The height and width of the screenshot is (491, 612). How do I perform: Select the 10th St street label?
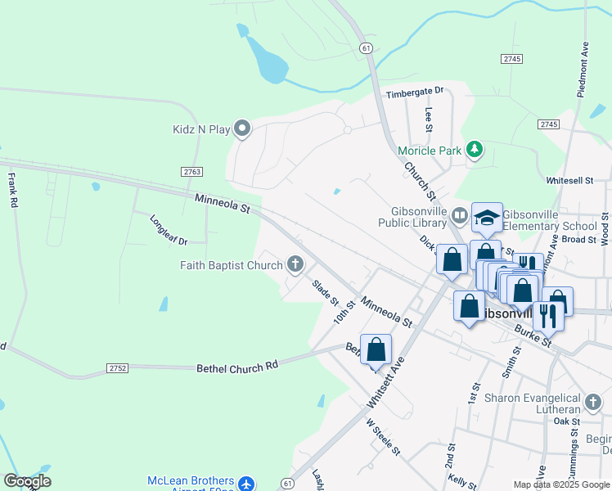[344, 313]
